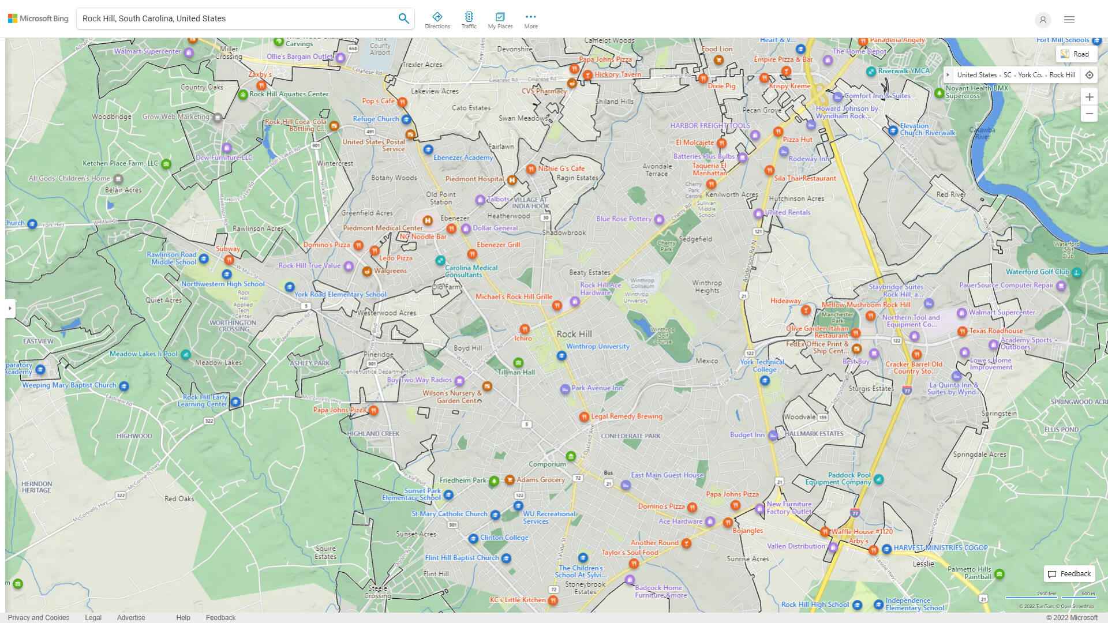Open Privacy and Cookies link

coord(38,617)
